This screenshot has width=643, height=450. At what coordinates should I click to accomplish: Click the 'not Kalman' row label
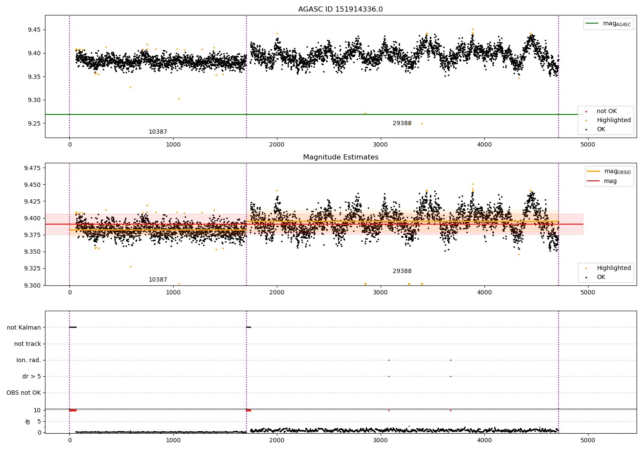click(x=24, y=327)
